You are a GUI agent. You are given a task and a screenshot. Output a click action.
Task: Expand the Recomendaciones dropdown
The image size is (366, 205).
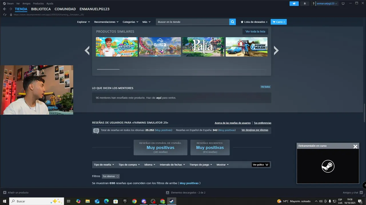[106, 22]
